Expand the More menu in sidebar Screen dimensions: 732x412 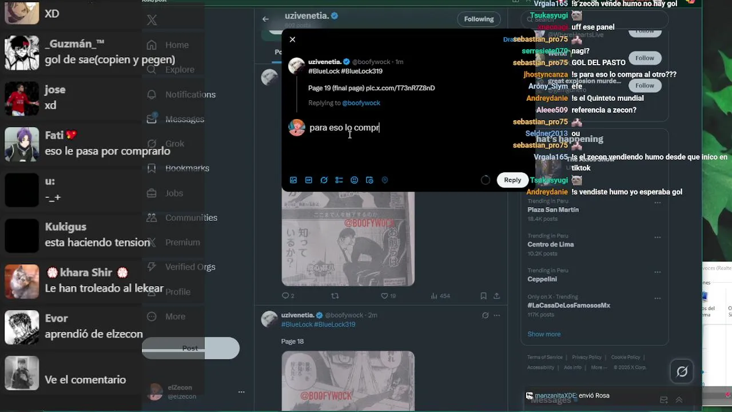click(x=166, y=316)
